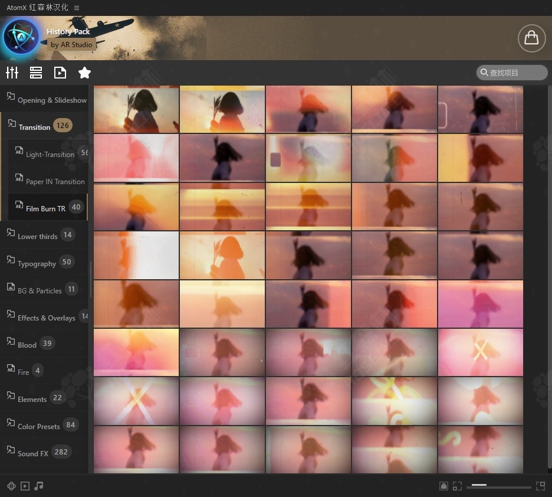Screen dimensions: 552x497
Task: Open the AtomX hamburger menu
Action: [77, 8]
